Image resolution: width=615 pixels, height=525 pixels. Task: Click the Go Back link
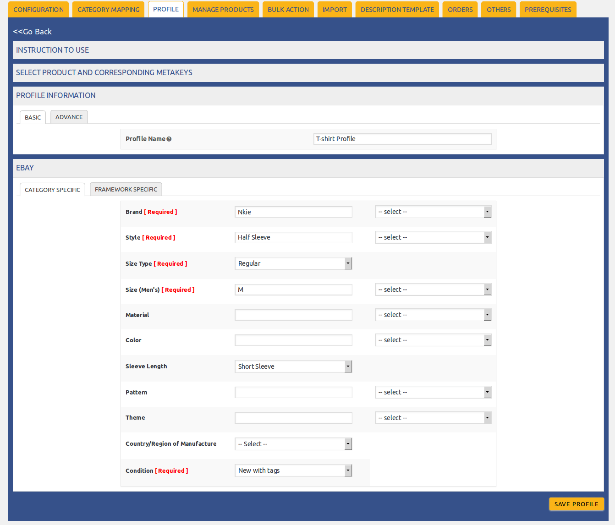pos(33,32)
